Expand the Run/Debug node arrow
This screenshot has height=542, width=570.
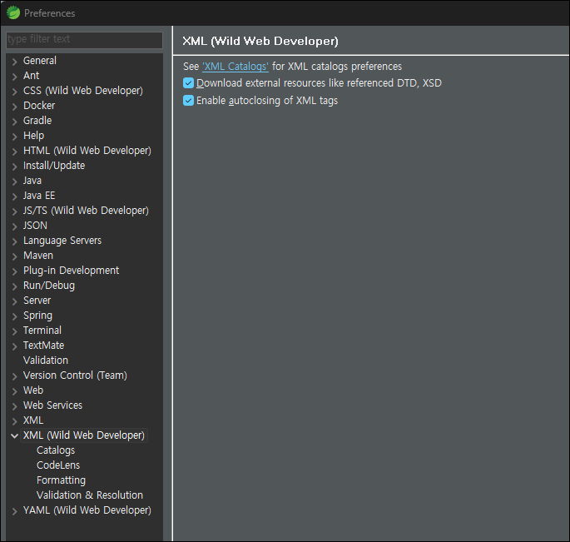(14, 286)
